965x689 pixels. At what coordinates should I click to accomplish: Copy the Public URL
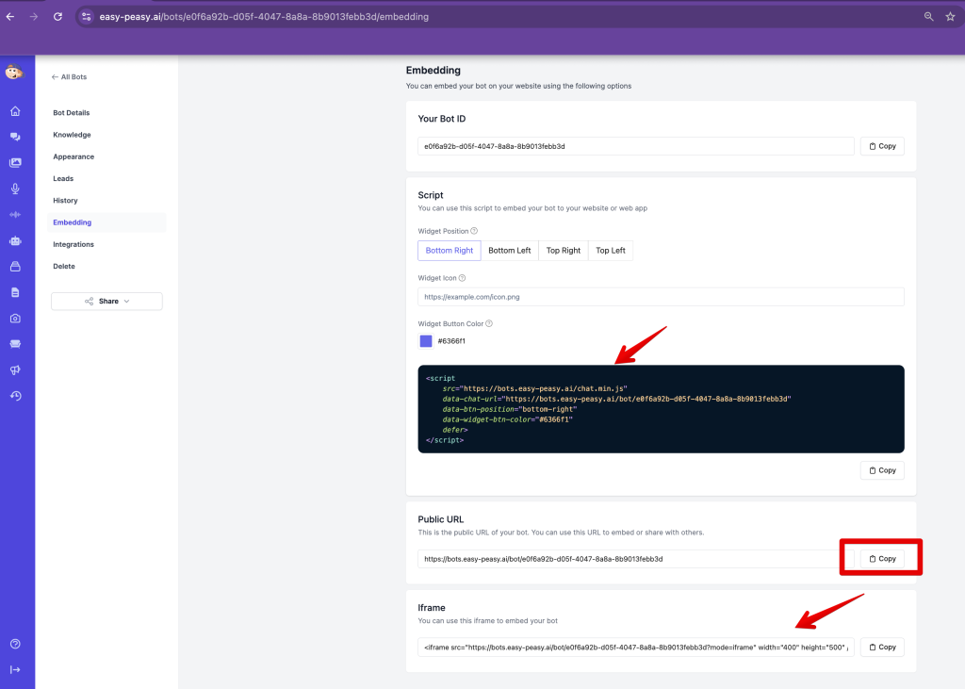point(881,559)
